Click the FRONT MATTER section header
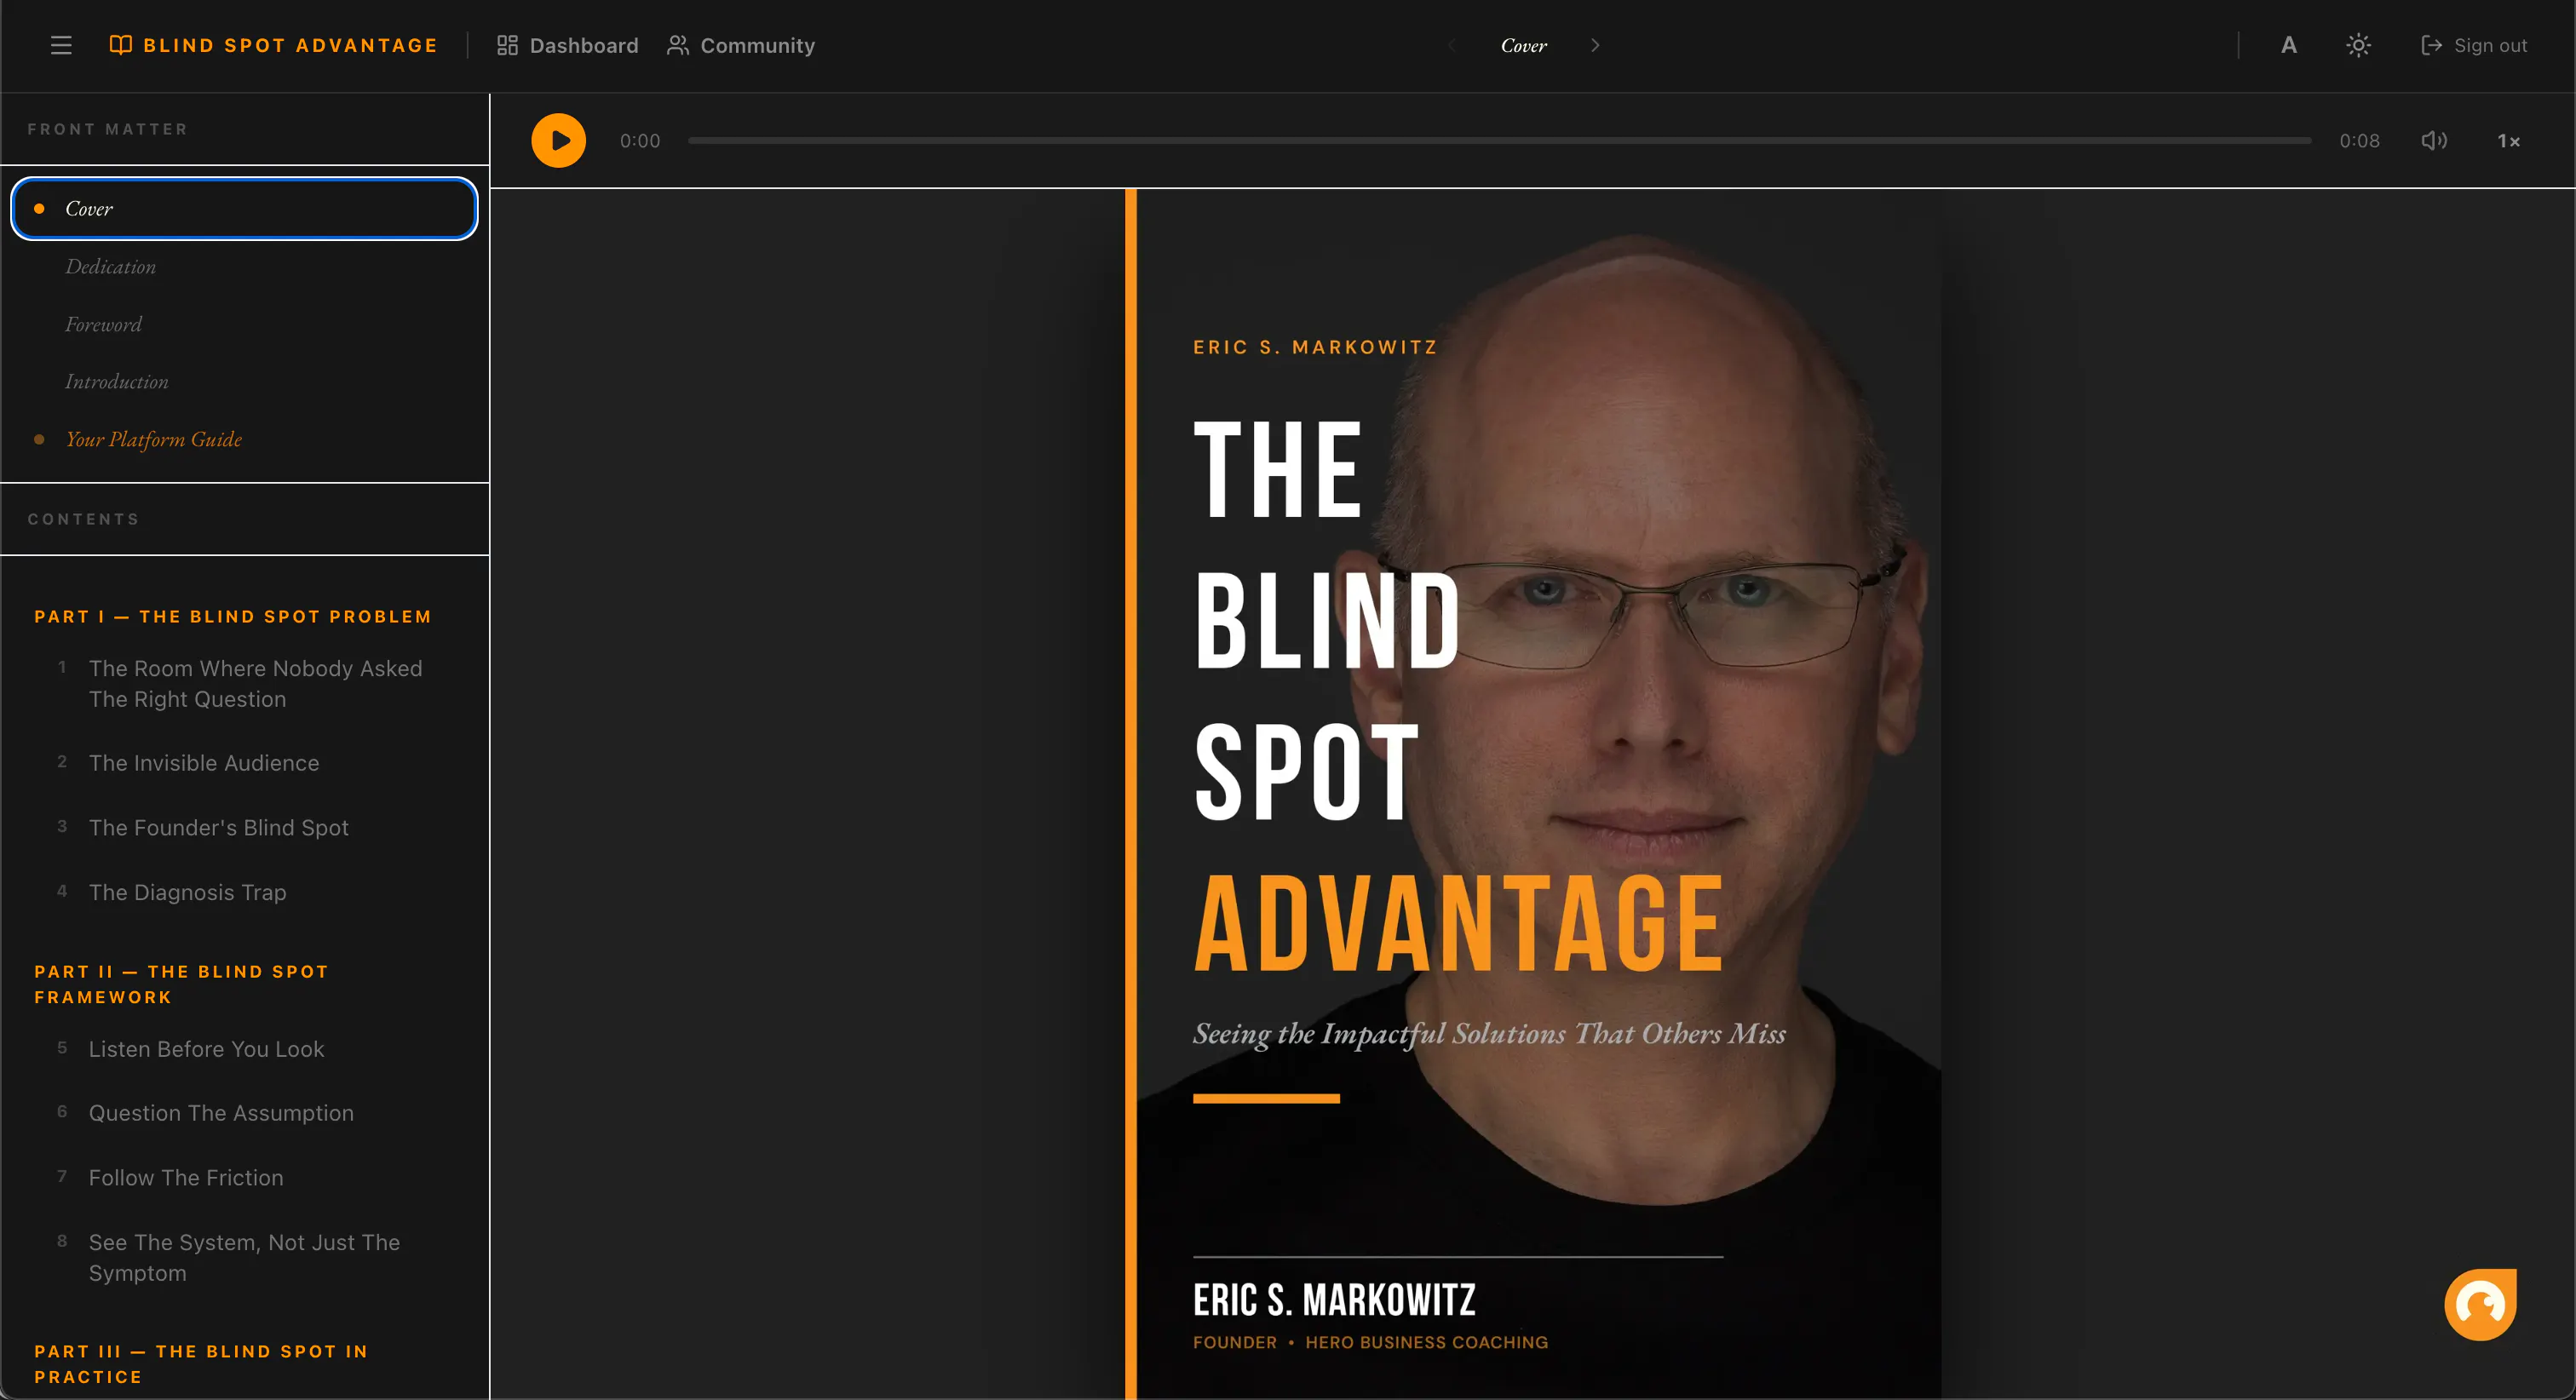Screen dimensions: 2576x1400 coord(107,129)
